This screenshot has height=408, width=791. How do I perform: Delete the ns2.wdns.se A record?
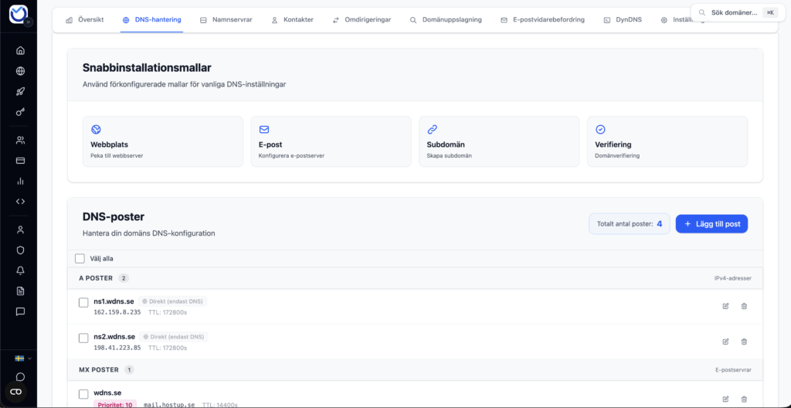click(744, 342)
